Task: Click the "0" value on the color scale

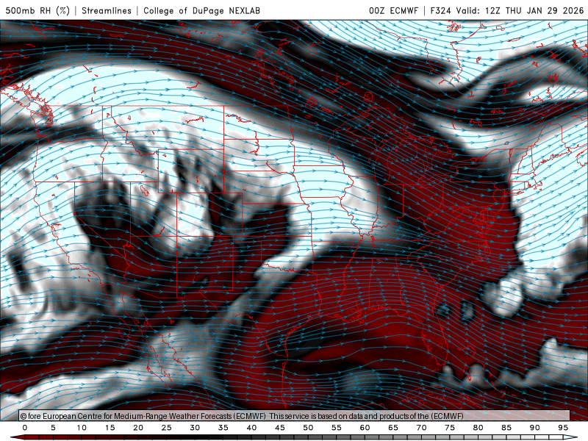Action: (25, 428)
